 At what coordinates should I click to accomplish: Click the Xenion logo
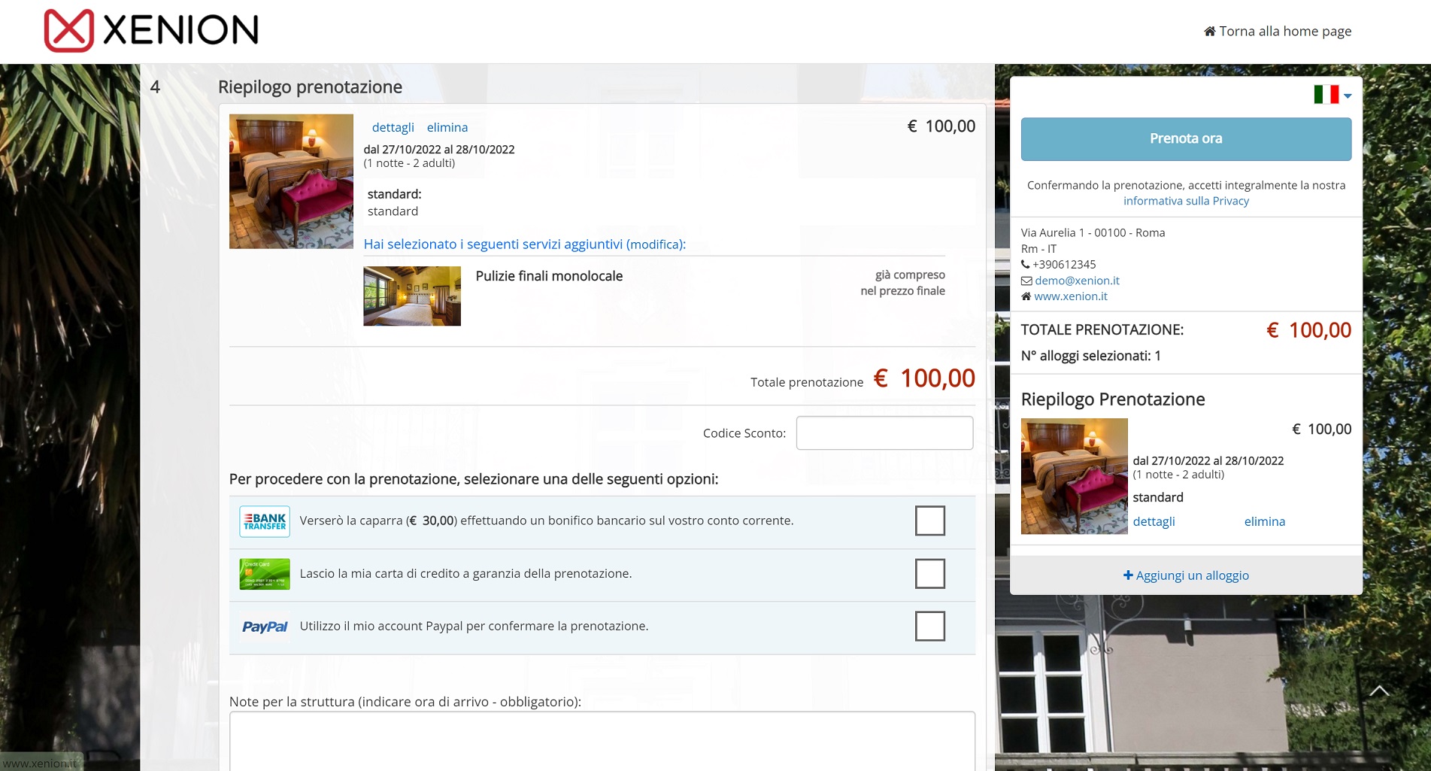(151, 31)
